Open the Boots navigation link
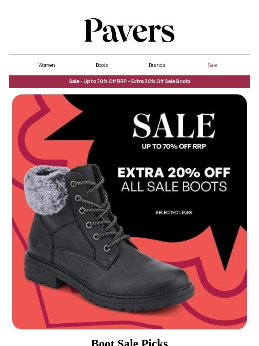 tap(102, 65)
